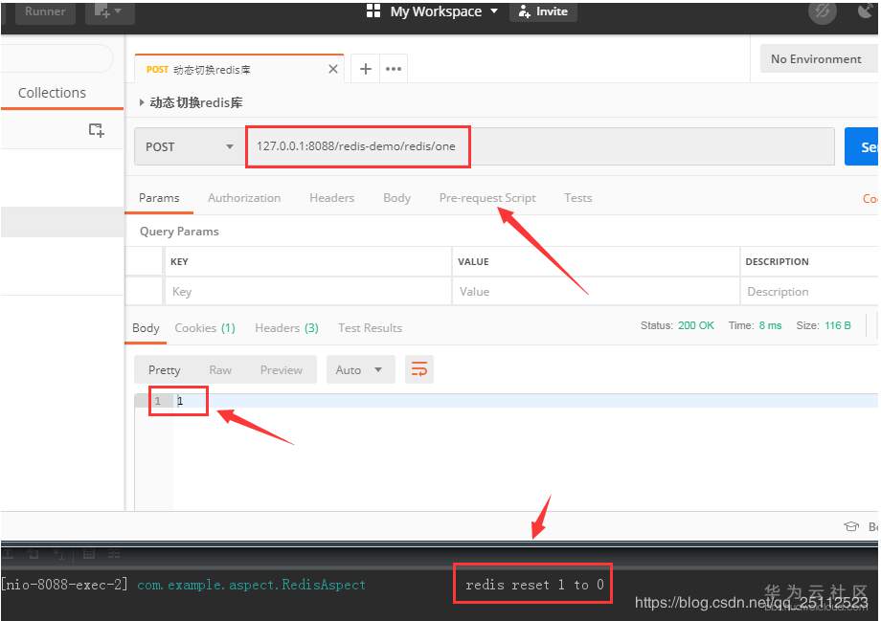Click the 116 B size value

(x=837, y=325)
